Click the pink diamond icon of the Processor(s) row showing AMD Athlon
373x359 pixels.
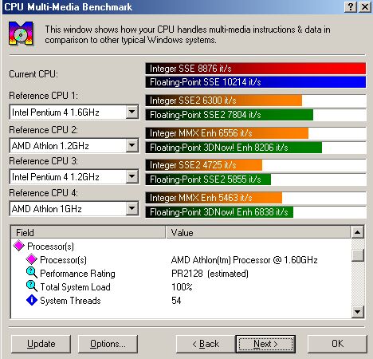32,259
